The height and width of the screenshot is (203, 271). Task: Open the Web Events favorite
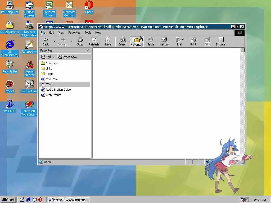click(x=51, y=95)
